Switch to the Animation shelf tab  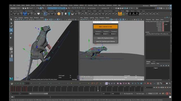51,11
